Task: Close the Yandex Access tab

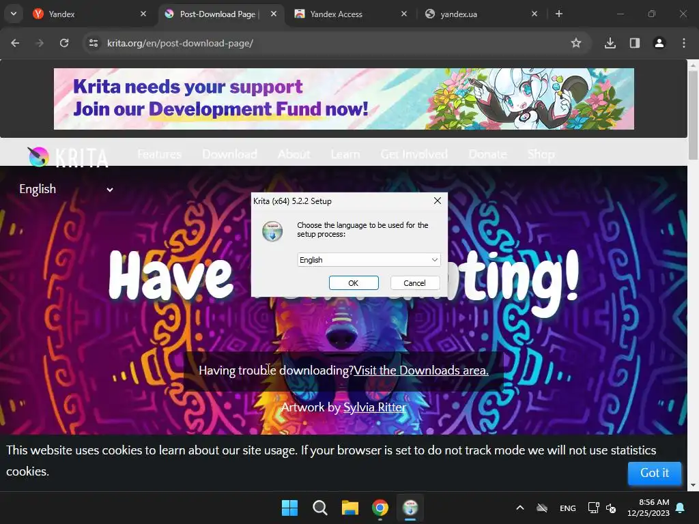Action: [404, 14]
